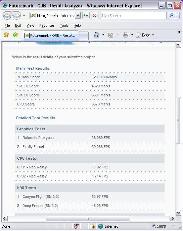Click the Forward navigation arrow
Image resolution: width=183 pixels, height=231 pixels.
point(16,15)
